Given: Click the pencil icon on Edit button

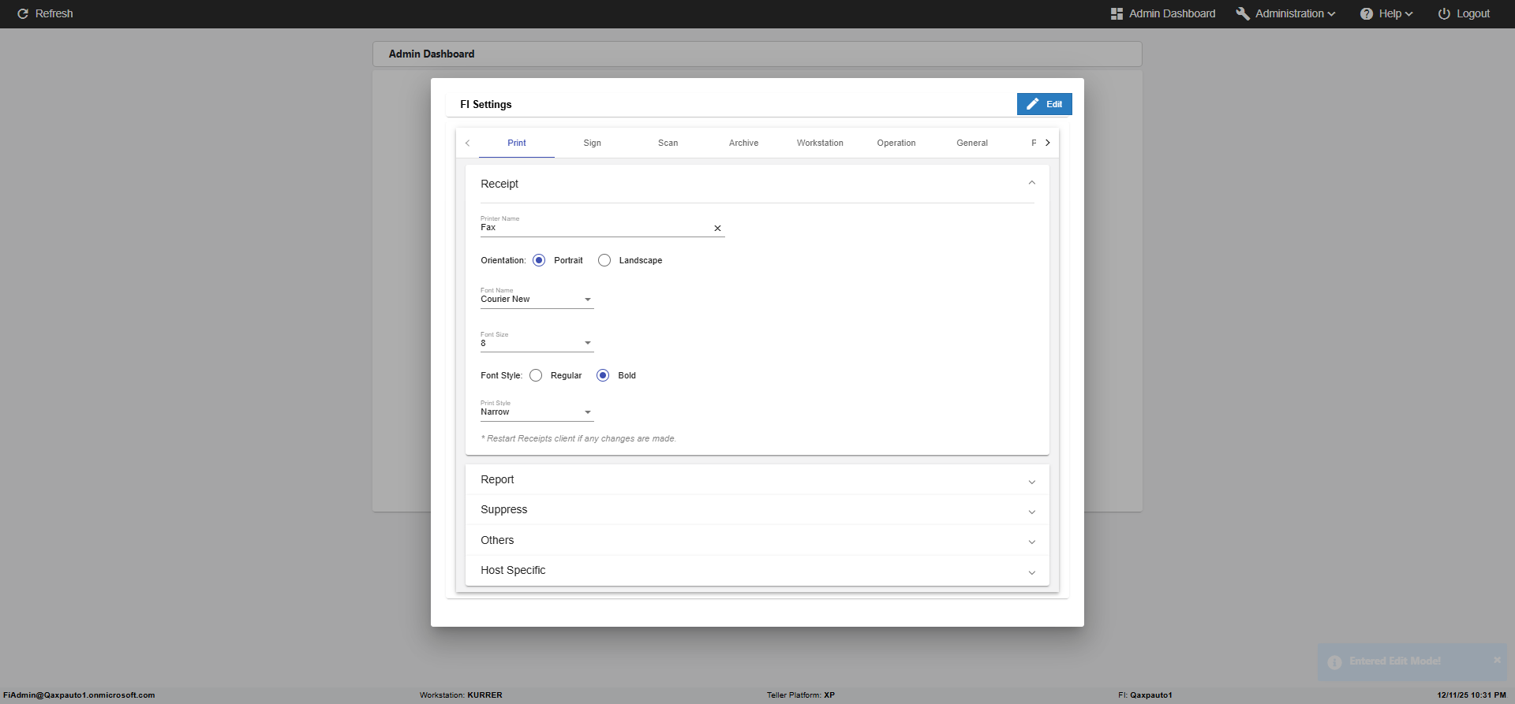Looking at the screenshot, I should (1033, 104).
